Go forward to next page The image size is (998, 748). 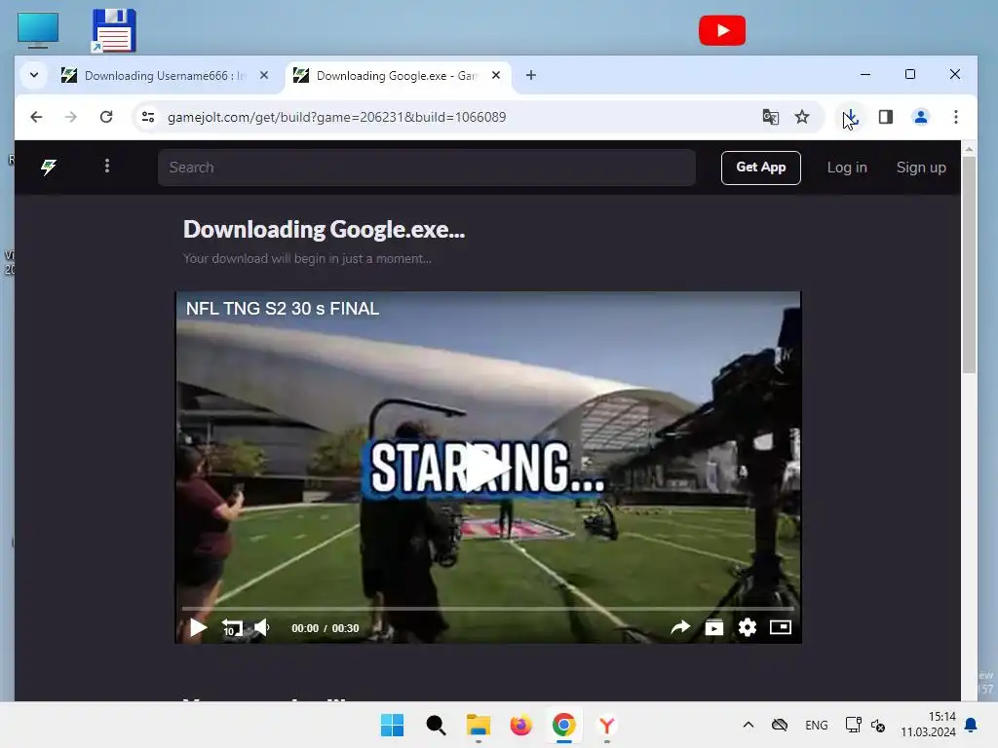70,117
